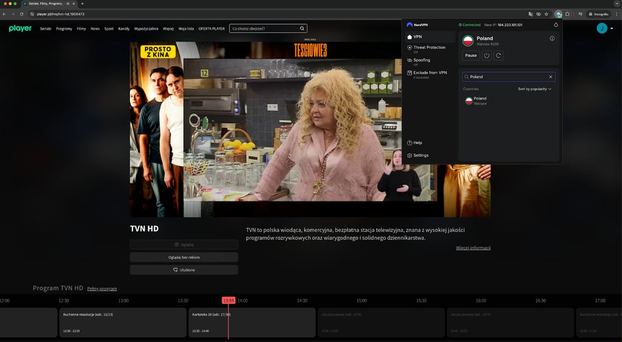This screenshot has height=342, width=622.
Task: Reload the page with the browser refresh icon
Action: [x=21, y=14]
